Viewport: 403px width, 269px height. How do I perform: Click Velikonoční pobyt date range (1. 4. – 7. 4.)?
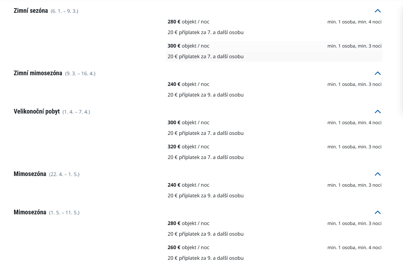[x=76, y=112]
